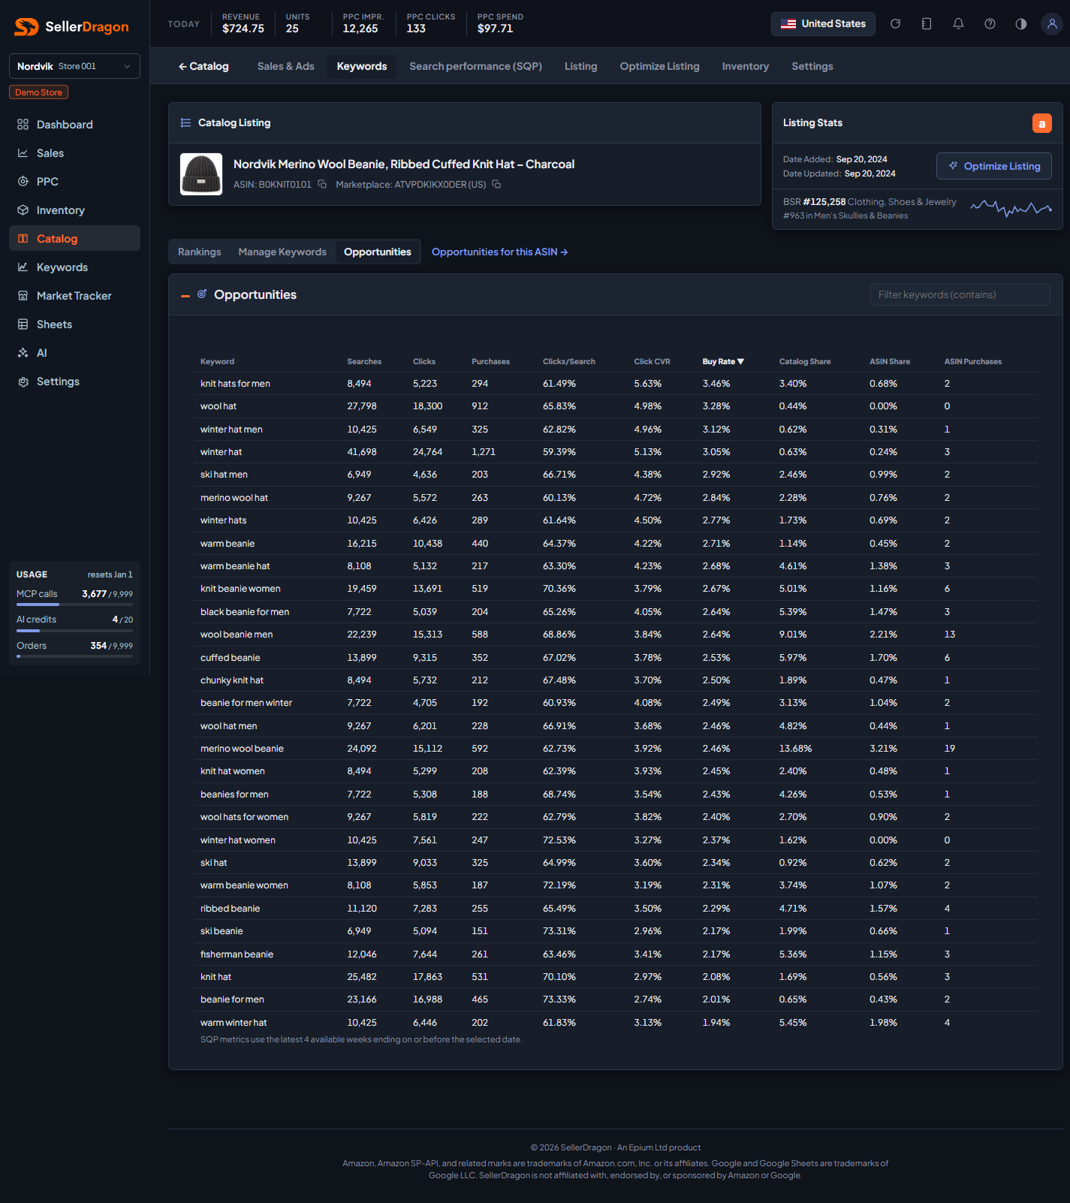Switch to Sales & Ads tab

click(x=285, y=66)
